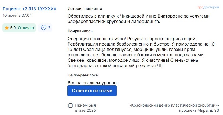
Task: Click the gold star rating icon
Action: tap(7, 28)
